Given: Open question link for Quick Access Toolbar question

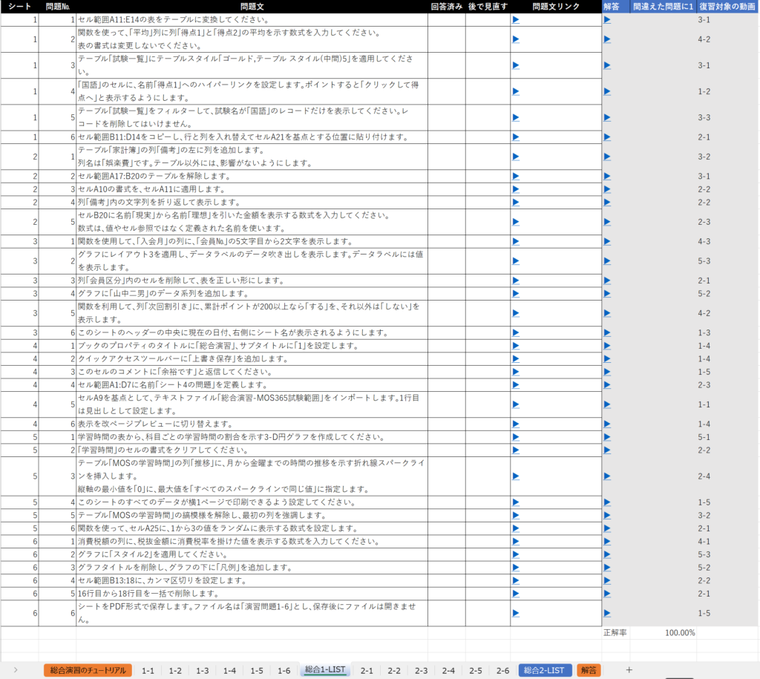Looking at the screenshot, I should [x=515, y=358].
